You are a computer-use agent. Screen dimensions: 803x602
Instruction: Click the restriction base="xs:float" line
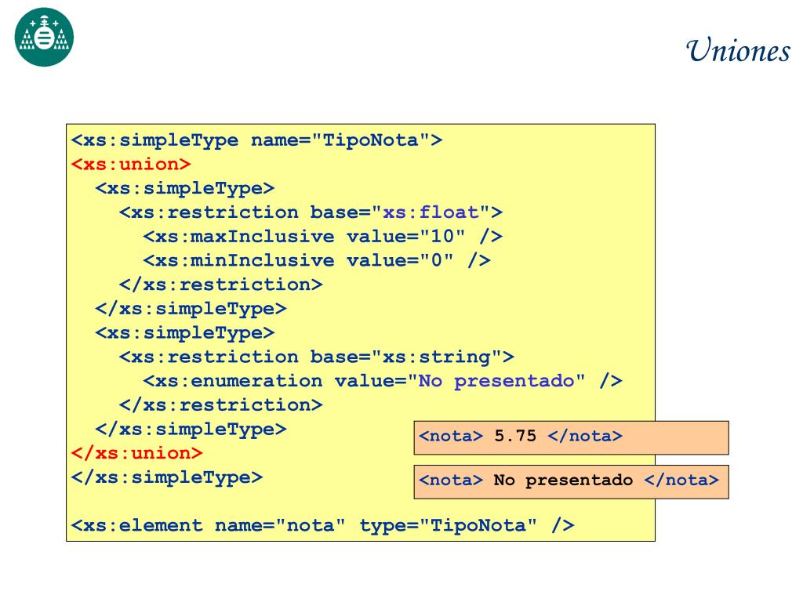coord(311,212)
